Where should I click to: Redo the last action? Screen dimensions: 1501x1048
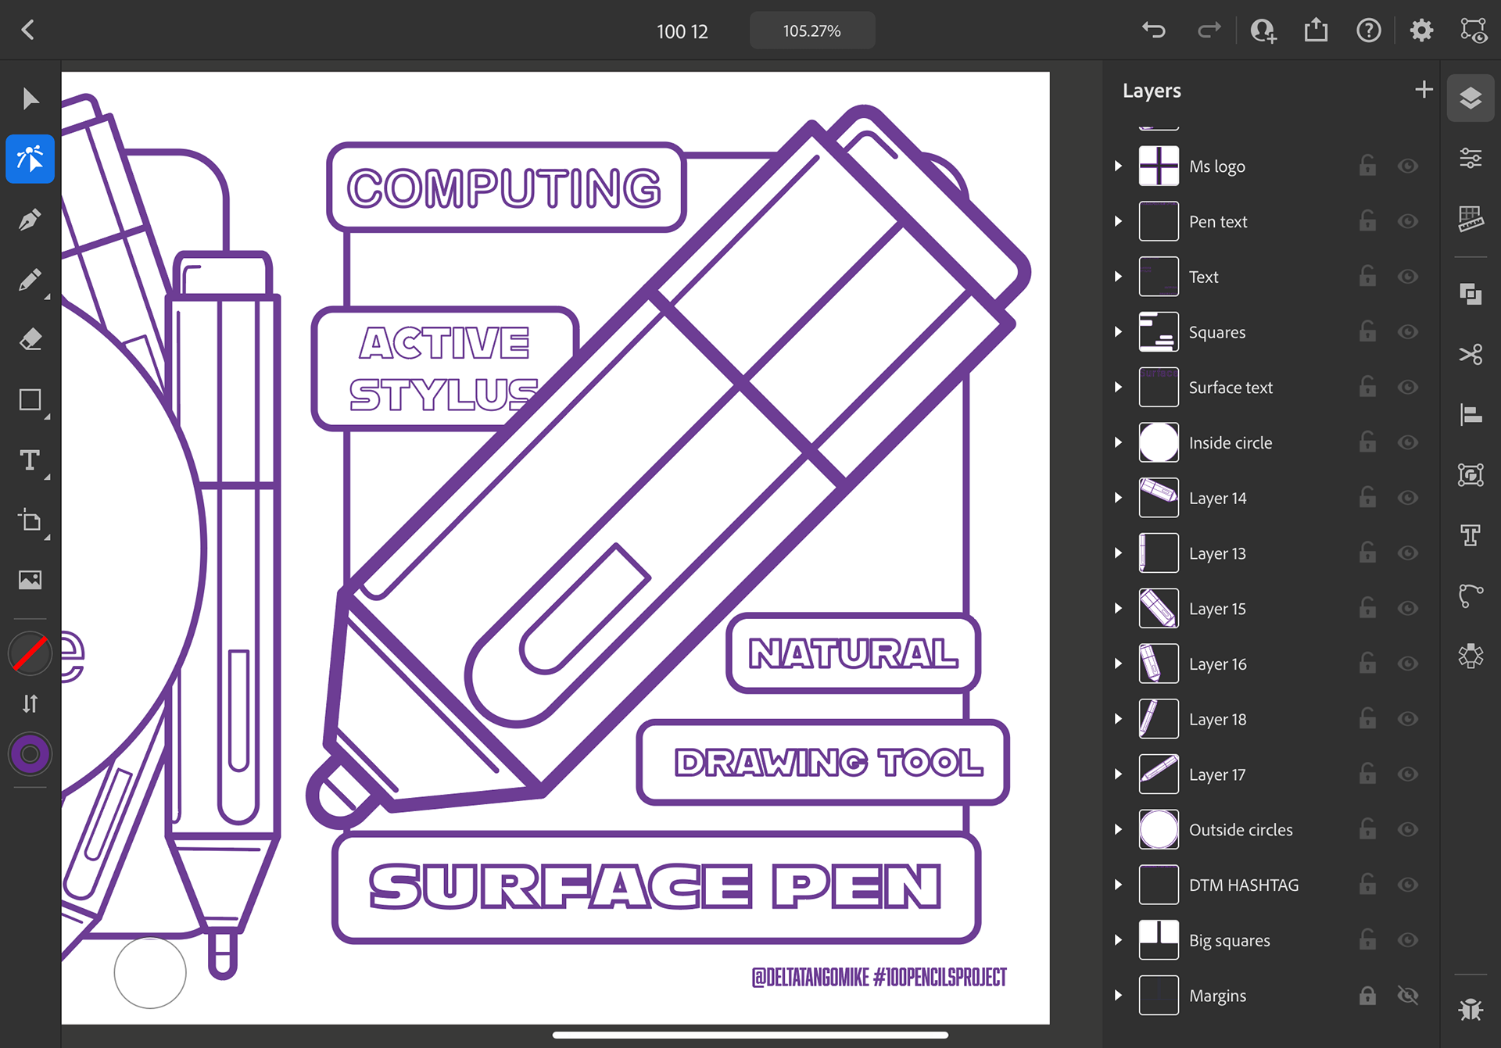[x=1209, y=30]
